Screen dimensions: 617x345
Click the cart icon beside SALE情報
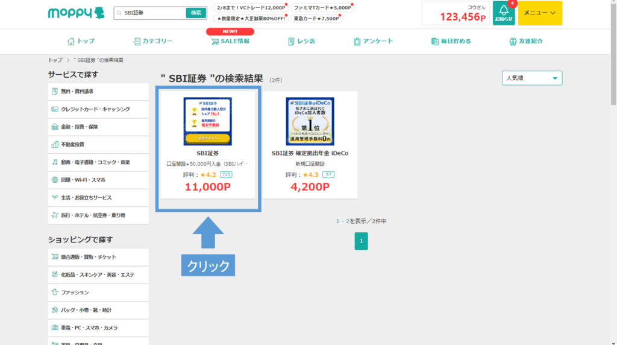[x=215, y=42]
